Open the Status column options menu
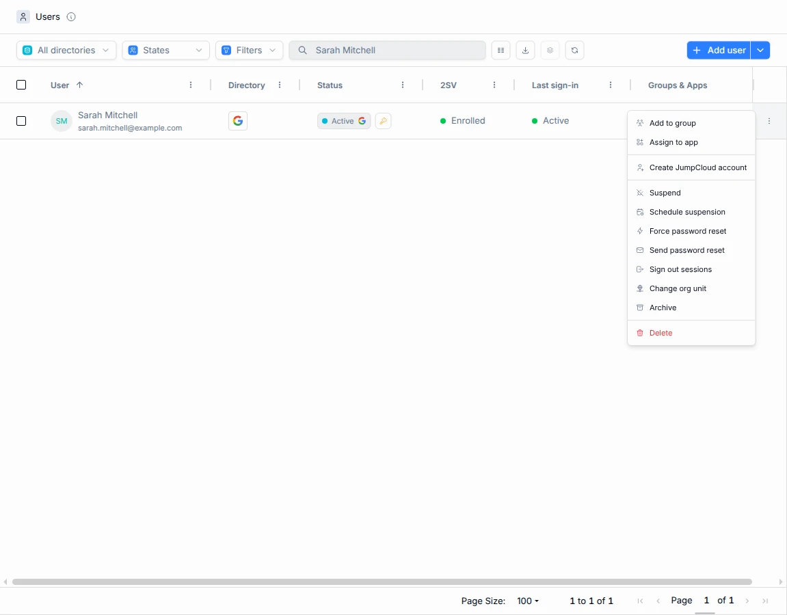Viewport: 787px width, 615px height. point(403,85)
